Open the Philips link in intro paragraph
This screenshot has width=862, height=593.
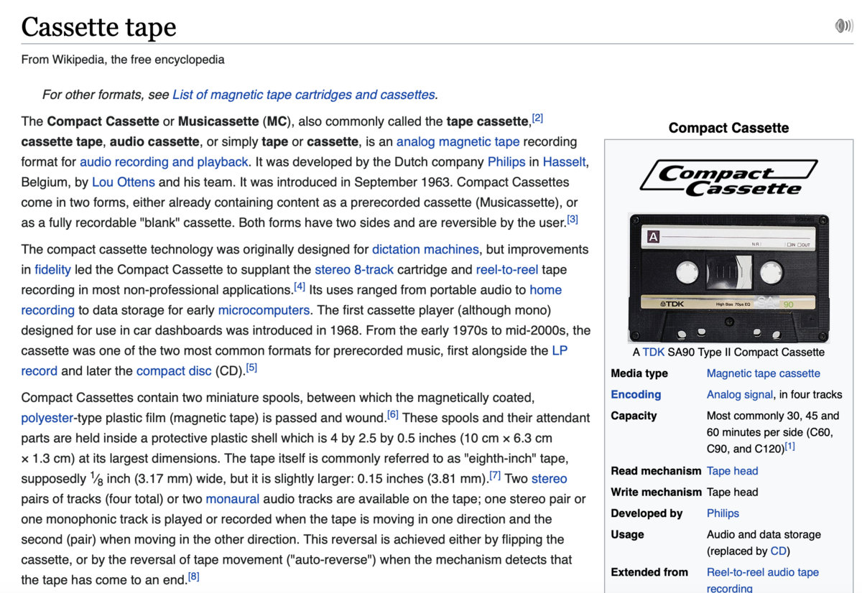[x=506, y=162]
